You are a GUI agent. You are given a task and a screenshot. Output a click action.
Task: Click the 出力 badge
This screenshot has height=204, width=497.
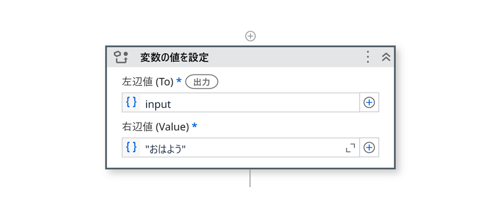click(x=202, y=82)
